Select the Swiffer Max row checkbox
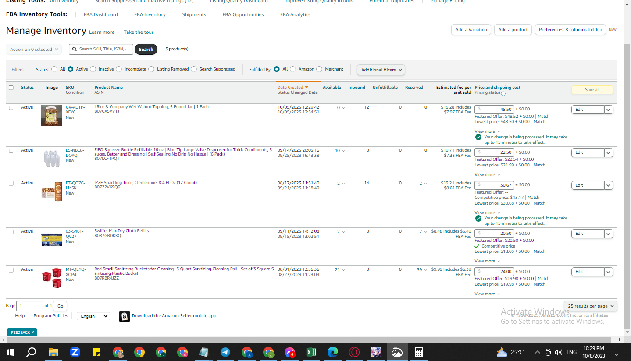Viewport: 631px width, 361px height. pos(11,232)
